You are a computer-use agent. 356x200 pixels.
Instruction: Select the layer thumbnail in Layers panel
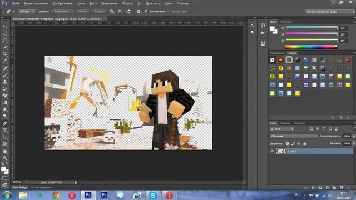(281, 151)
